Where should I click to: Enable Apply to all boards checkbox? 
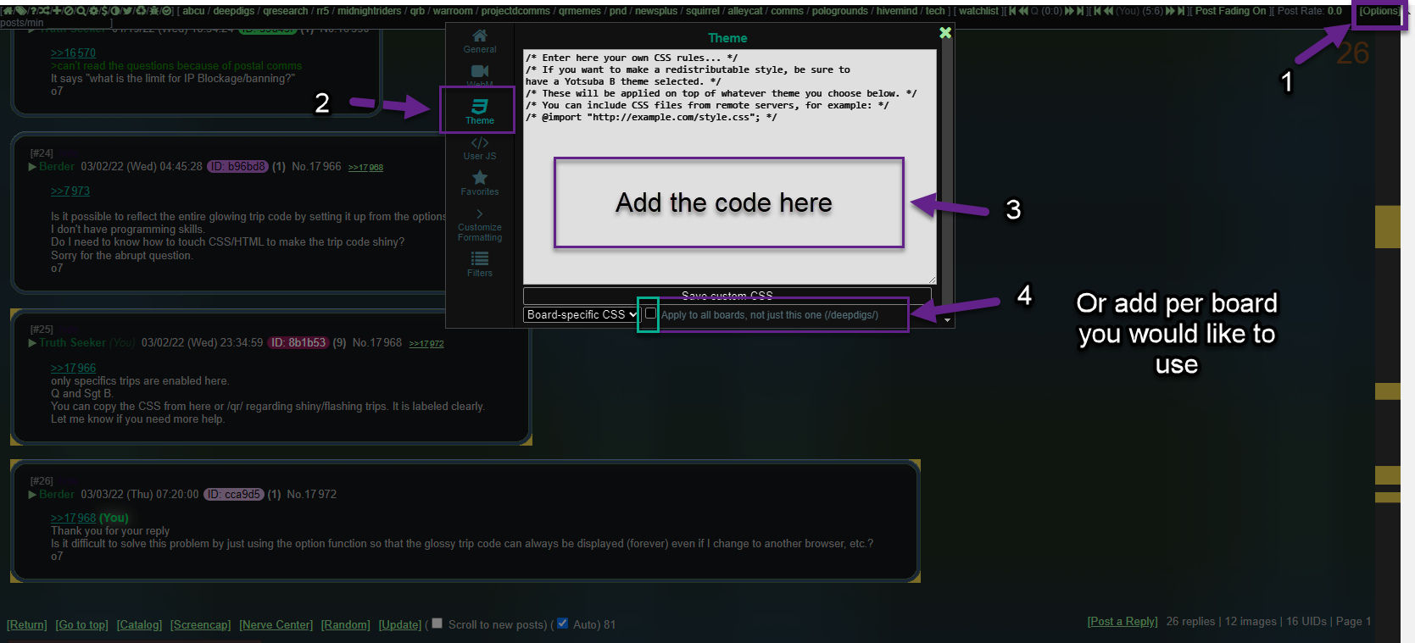650,313
